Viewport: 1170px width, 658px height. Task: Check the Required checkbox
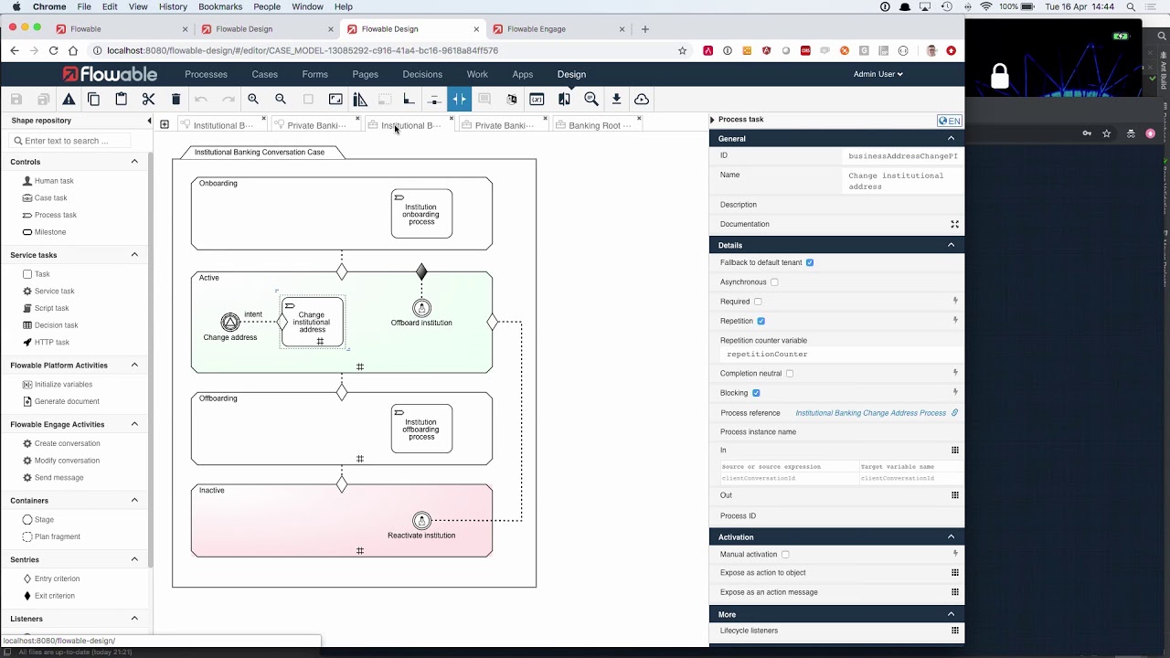point(758,302)
